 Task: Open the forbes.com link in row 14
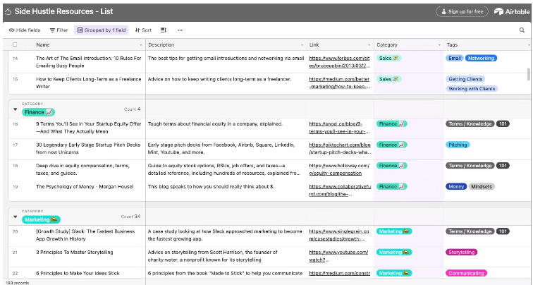339,62
